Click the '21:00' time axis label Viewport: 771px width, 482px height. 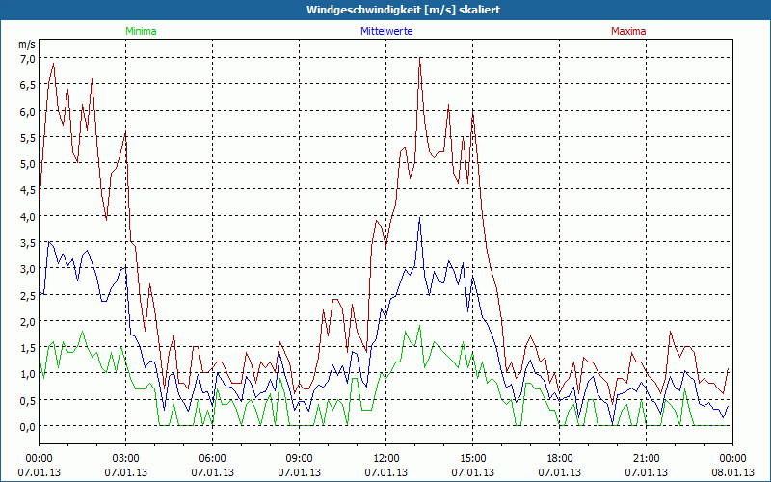click(646, 459)
